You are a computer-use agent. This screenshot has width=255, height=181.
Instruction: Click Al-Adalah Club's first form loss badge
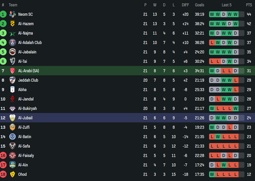(x=212, y=43)
